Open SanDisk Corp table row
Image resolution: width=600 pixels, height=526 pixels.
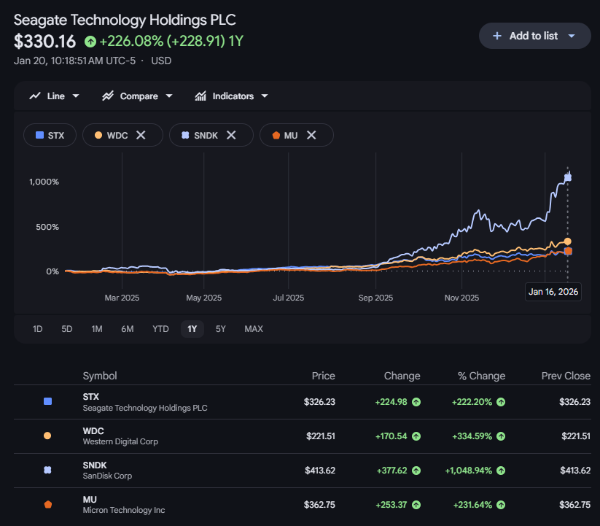(303, 471)
